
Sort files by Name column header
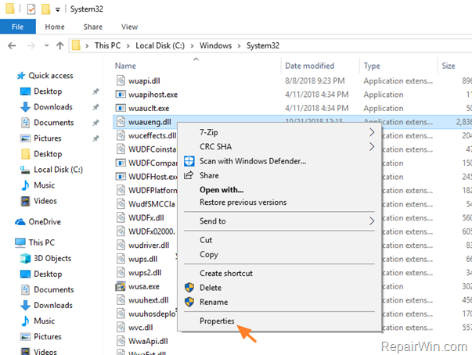point(125,66)
